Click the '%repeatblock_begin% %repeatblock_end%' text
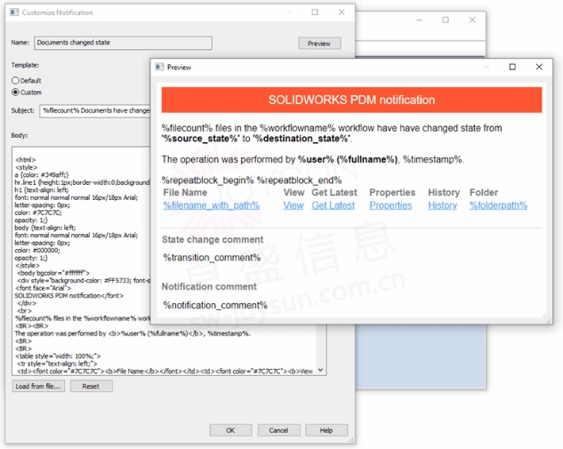This screenshot has height=449, width=563. coord(252,180)
